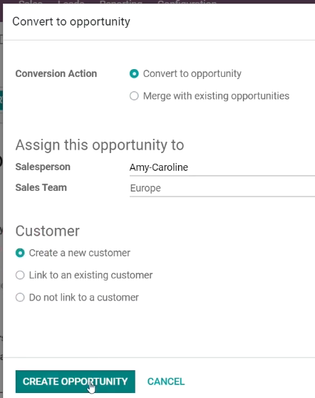This screenshot has height=398, width=315.
Task: Select the Convert to opportunity radio option
Action: tap(134, 73)
